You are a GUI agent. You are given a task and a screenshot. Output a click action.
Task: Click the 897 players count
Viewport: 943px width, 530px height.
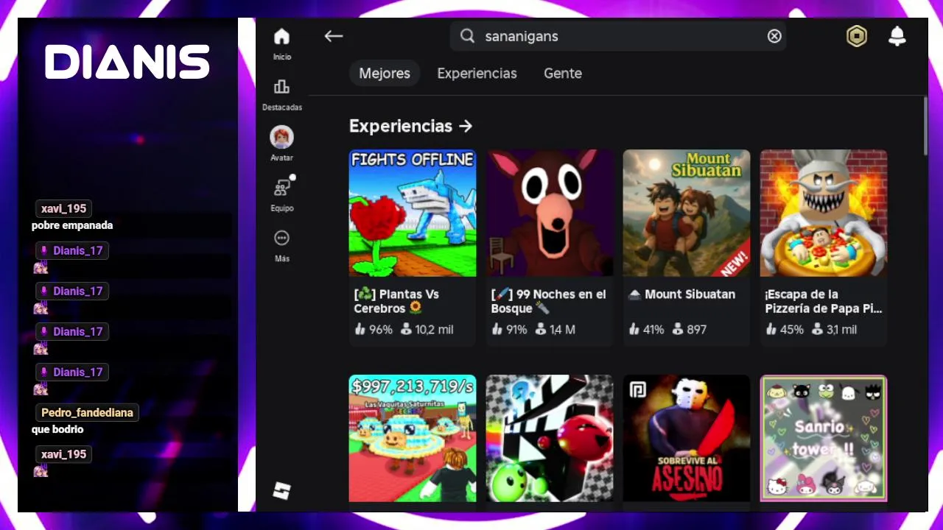click(690, 330)
